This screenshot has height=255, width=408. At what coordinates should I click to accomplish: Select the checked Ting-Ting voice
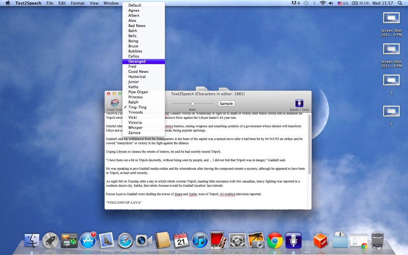click(144, 107)
